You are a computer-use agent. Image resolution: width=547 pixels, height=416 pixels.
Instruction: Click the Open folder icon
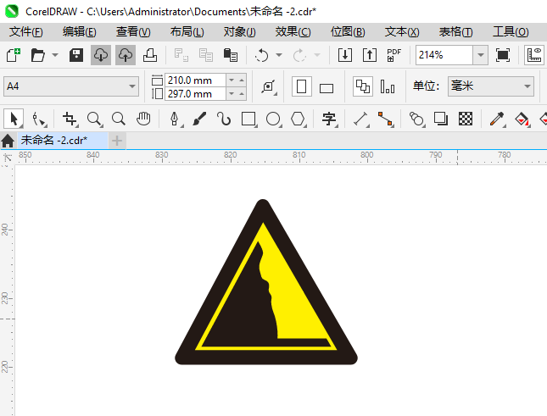click(x=37, y=55)
